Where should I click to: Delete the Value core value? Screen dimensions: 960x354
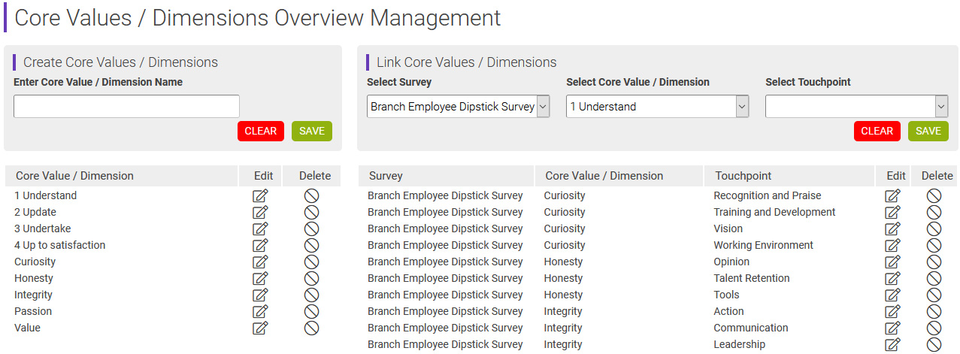tap(311, 328)
